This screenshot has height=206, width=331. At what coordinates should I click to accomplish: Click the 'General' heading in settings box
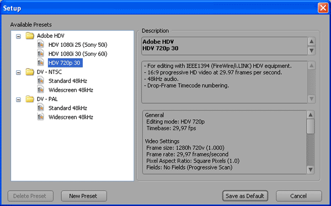[154, 115]
